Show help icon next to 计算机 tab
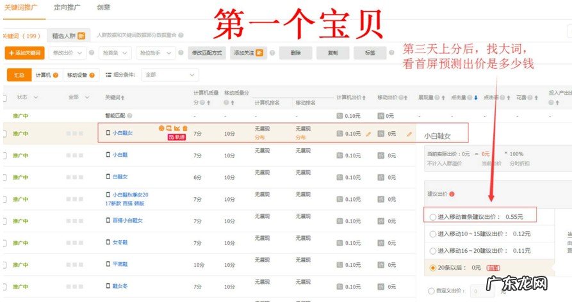This screenshot has height=302, width=572. point(56,75)
